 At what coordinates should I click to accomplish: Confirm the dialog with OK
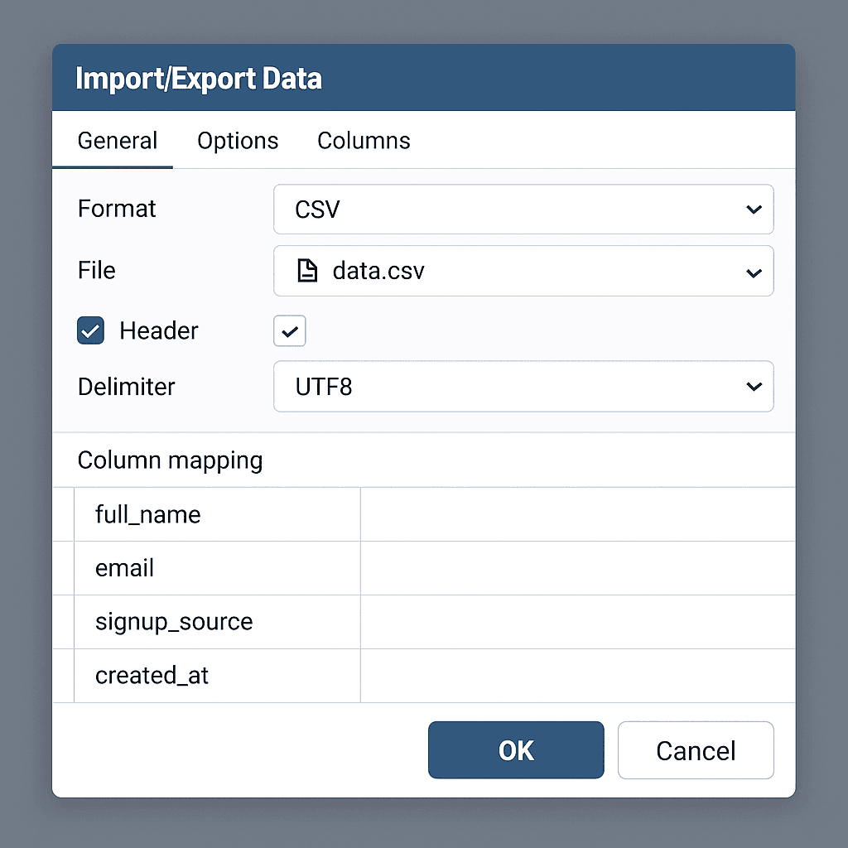tap(515, 750)
